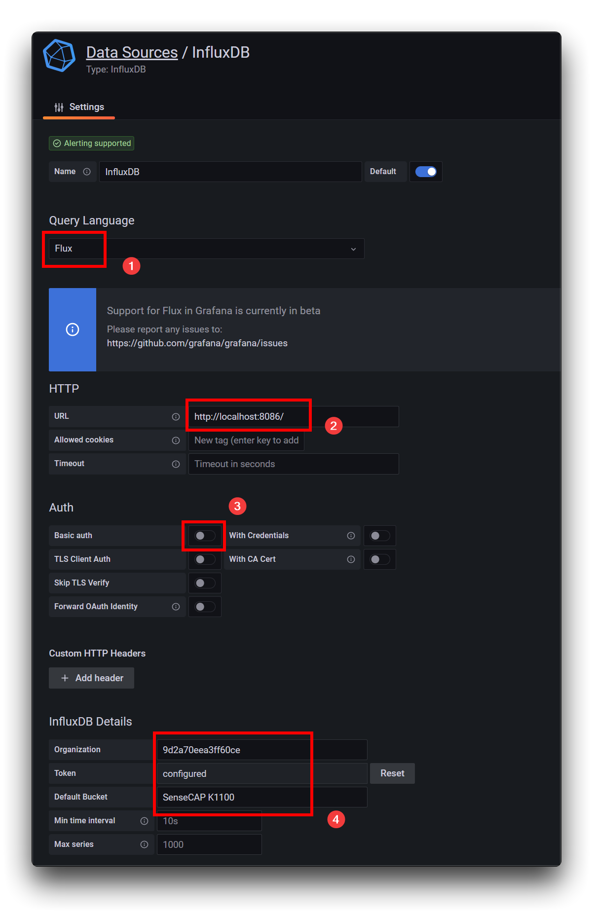Click the With CA Cert info icon

point(351,559)
